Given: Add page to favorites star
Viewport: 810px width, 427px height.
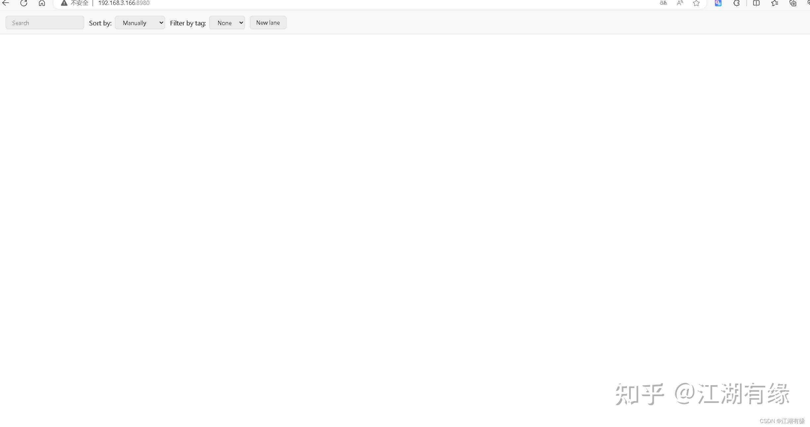Looking at the screenshot, I should click(696, 3).
